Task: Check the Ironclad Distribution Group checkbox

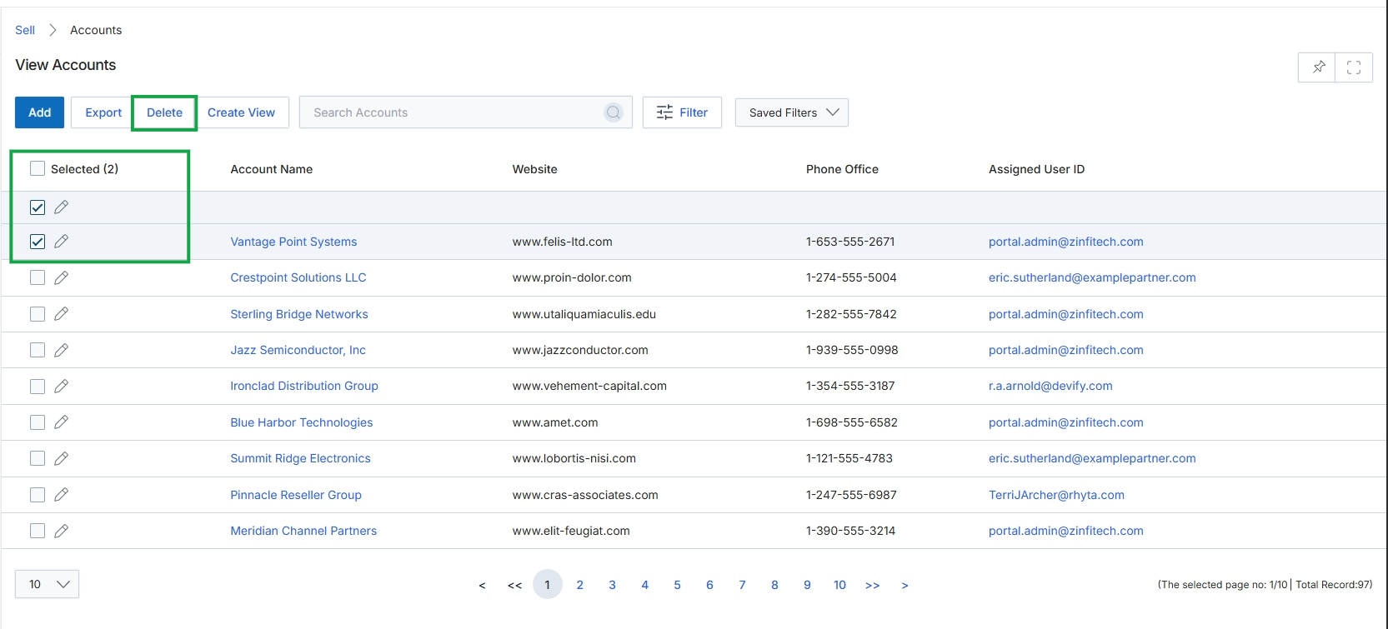Action: pyautogui.click(x=38, y=386)
